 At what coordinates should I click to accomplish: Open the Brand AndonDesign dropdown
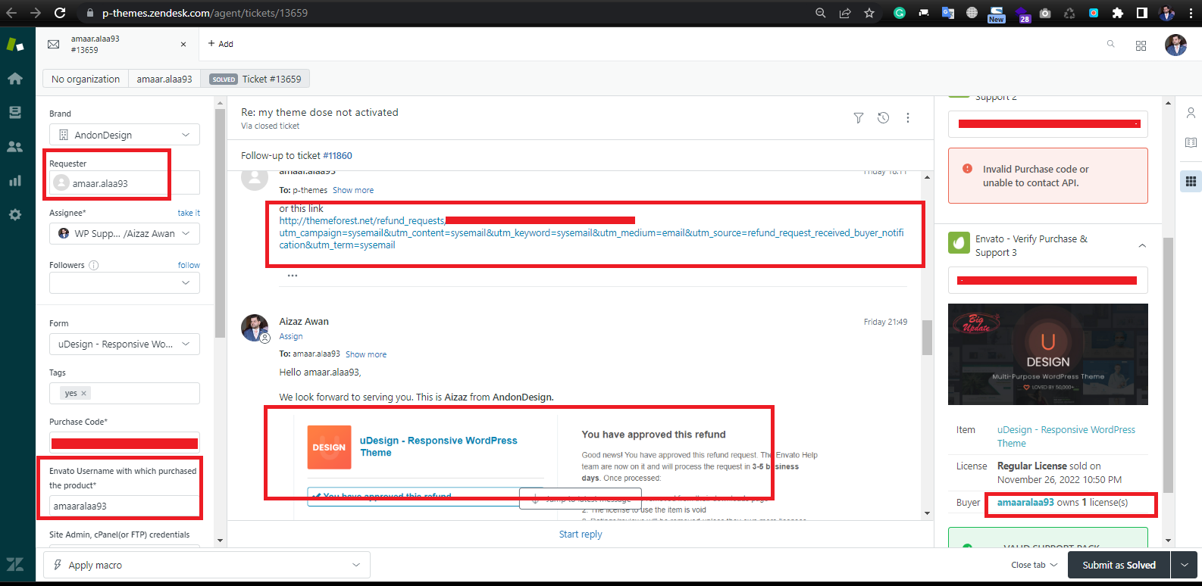click(124, 135)
